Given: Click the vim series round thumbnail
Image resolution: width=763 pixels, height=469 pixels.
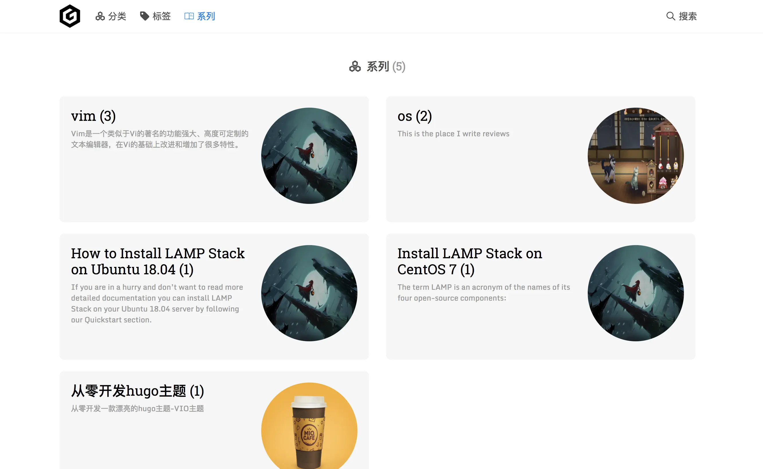Looking at the screenshot, I should (309, 156).
